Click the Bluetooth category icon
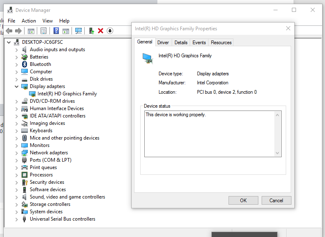This screenshot has width=325, height=237. [x=25, y=64]
